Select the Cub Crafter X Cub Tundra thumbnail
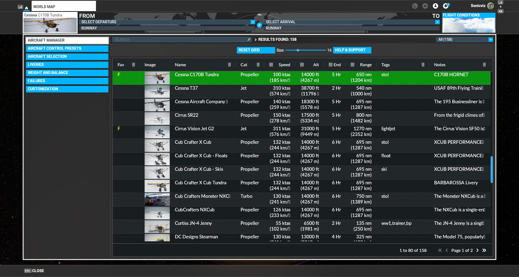 point(157,186)
